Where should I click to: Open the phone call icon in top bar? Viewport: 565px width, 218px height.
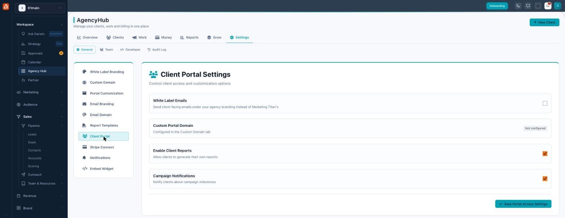(518, 6)
